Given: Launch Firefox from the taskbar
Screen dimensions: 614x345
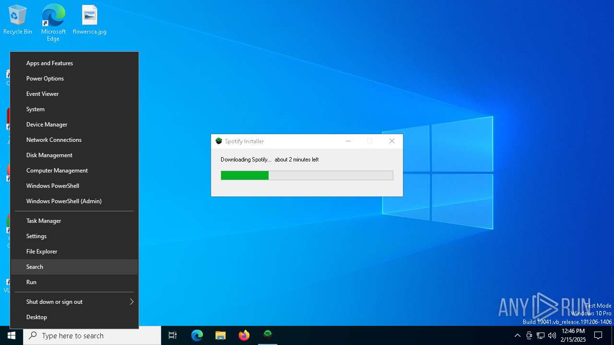Looking at the screenshot, I should coord(244,335).
